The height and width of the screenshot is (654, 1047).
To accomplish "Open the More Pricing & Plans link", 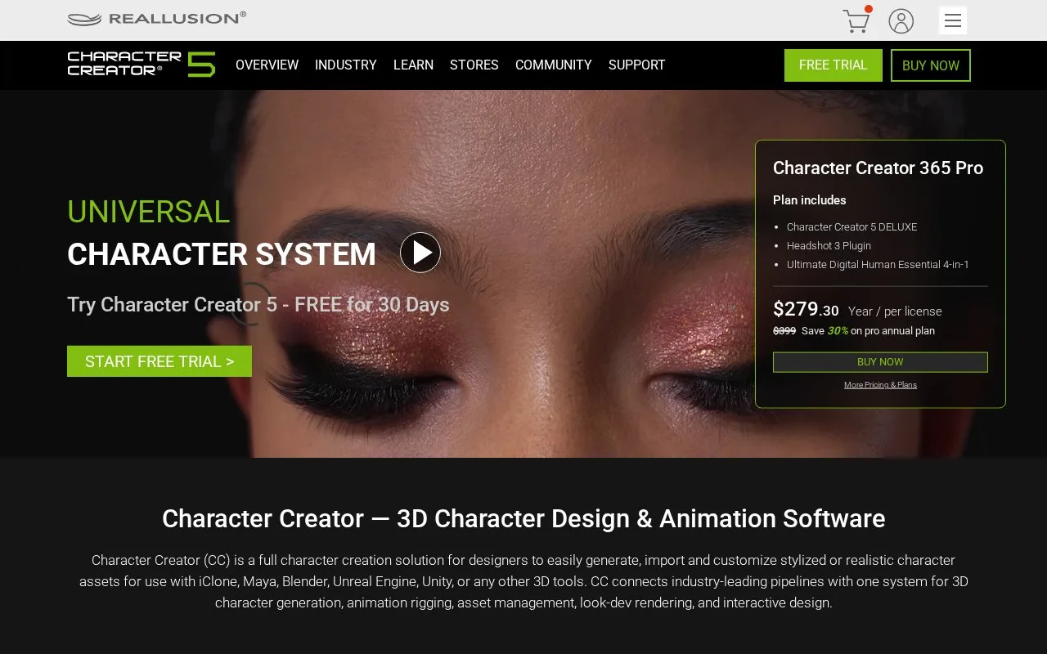I will tap(880, 385).
